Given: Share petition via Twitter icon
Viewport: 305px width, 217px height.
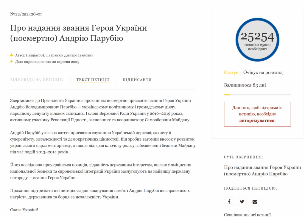Looking at the screenshot, I should (242, 202).
